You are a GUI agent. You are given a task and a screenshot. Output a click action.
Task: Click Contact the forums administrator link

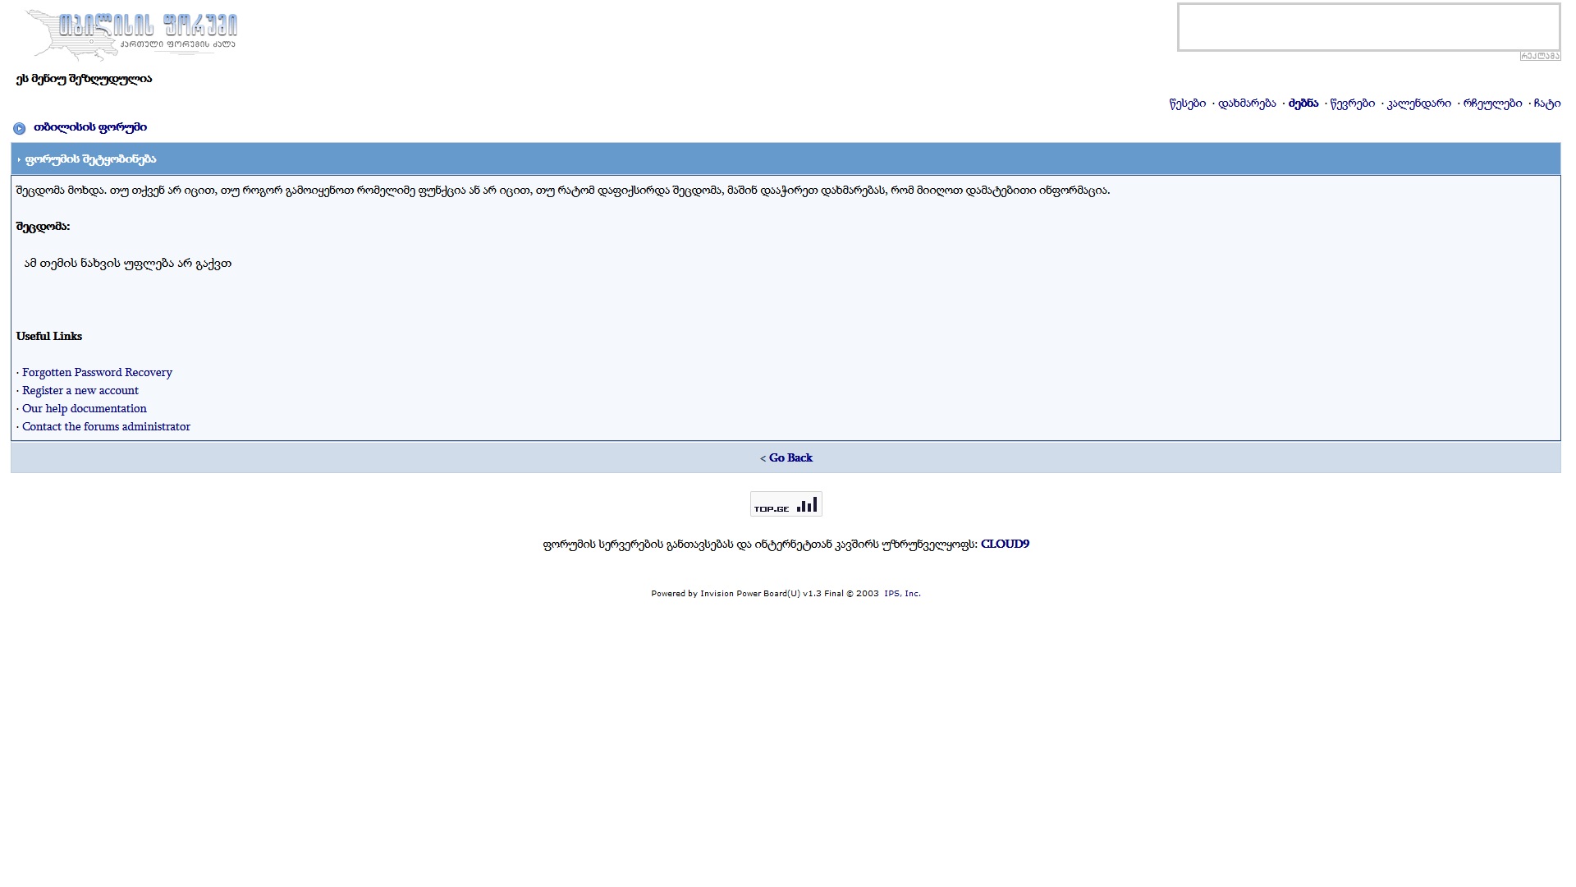(106, 427)
